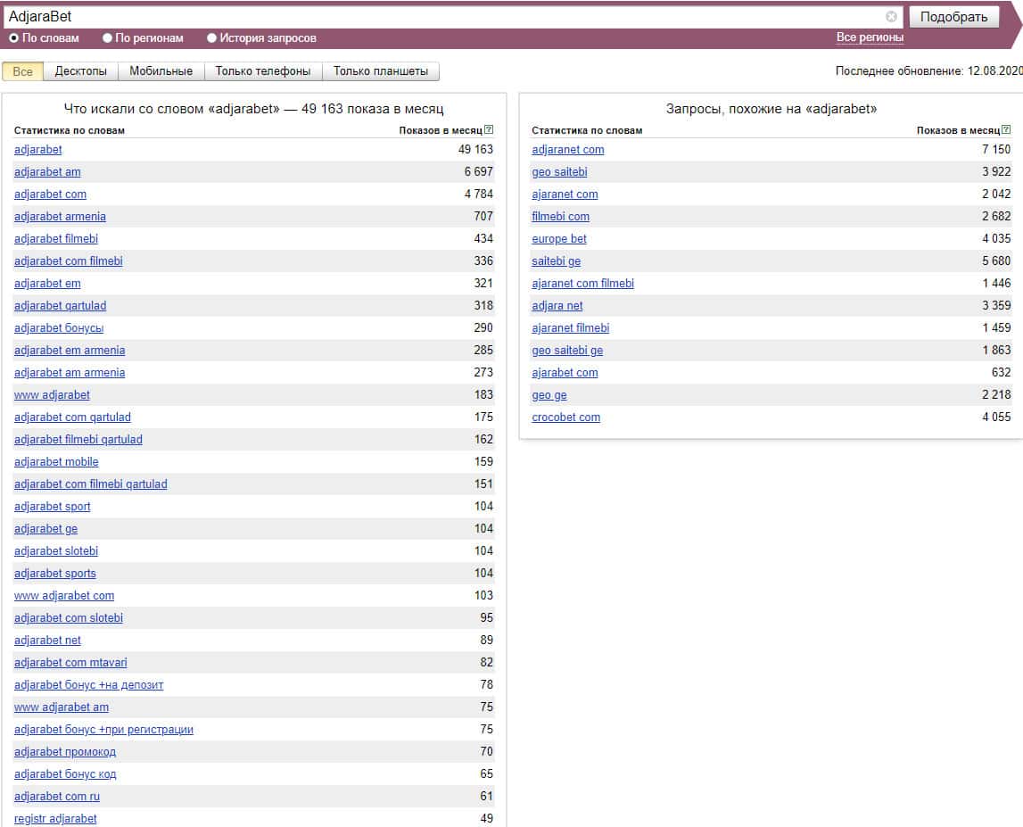This screenshot has height=827, width=1023.
Task: Open the Все регионы region selector
Action: (870, 37)
